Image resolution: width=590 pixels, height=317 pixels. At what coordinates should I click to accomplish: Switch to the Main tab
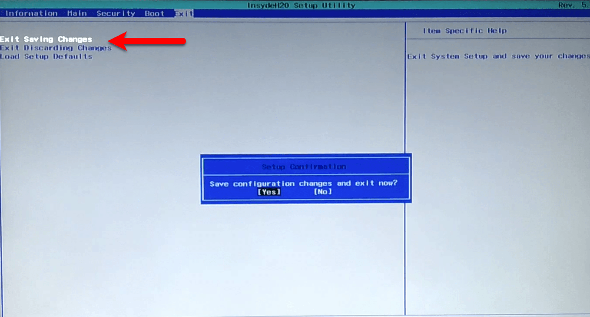[77, 13]
